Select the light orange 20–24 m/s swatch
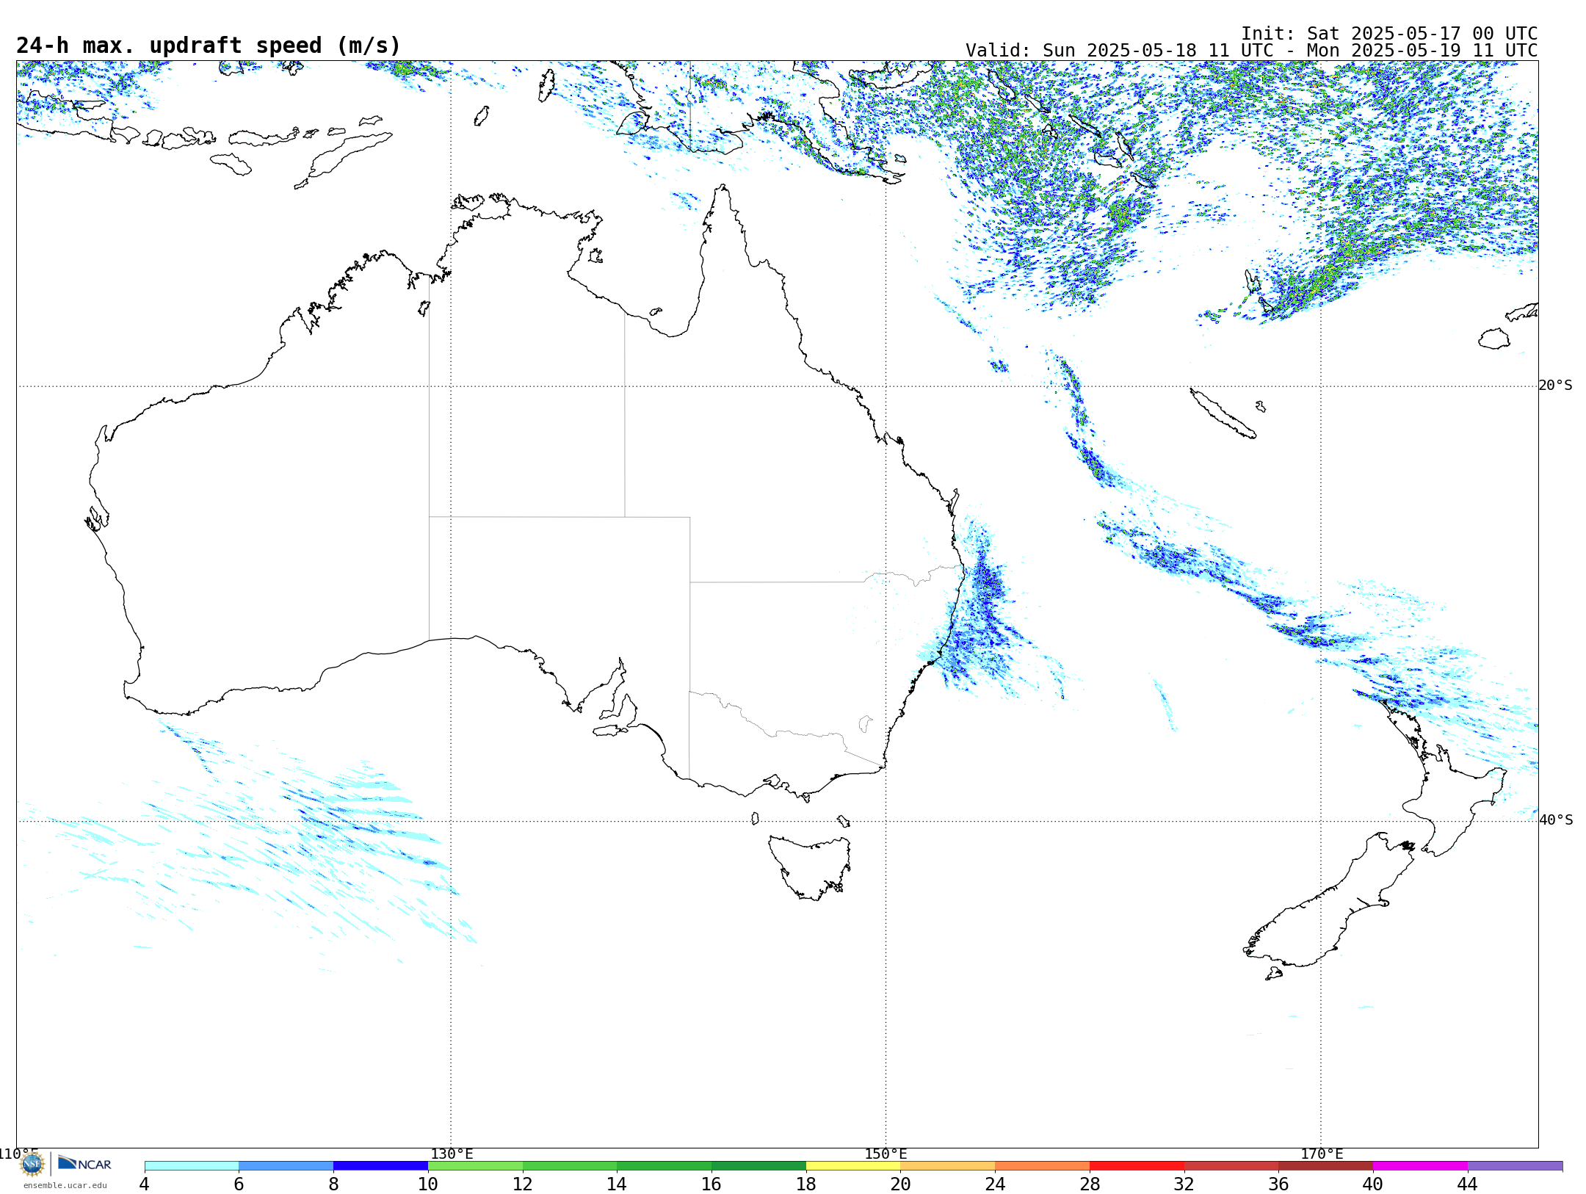Screen dimensions: 1586x1194 click(948, 1165)
